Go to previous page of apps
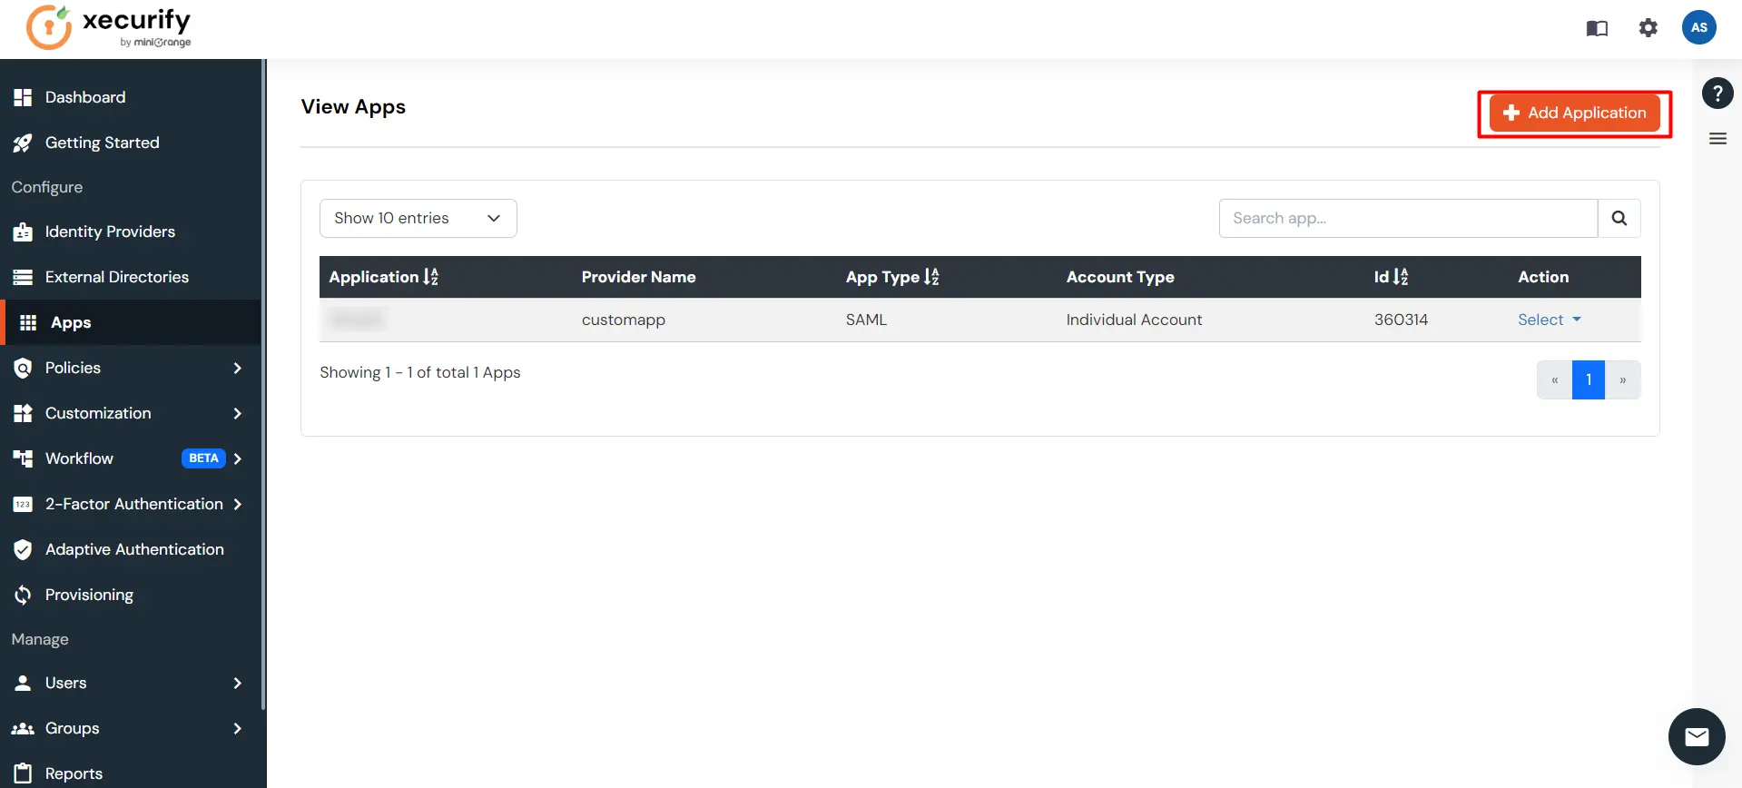The height and width of the screenshot is (788, 1742). (x=1554, y=379)
